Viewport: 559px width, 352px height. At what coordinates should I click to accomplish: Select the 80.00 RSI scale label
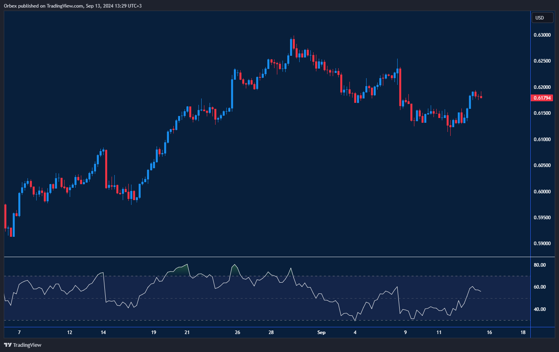coord(539,265)
